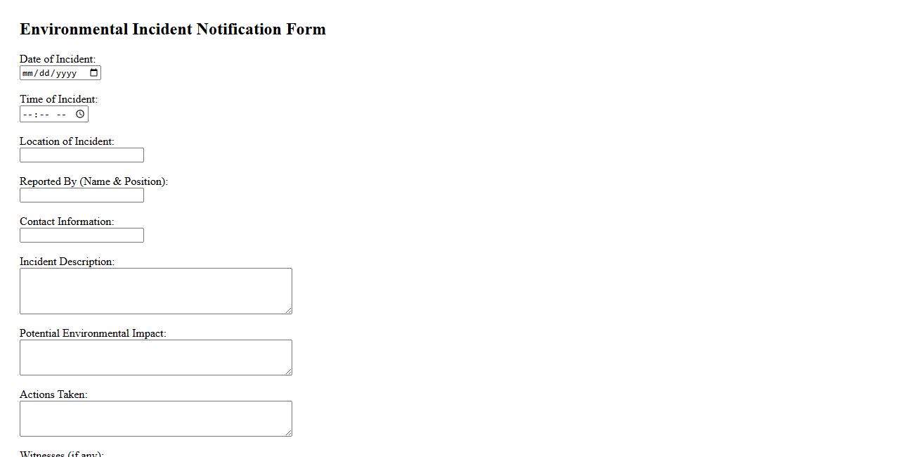The image size is (898, 457).
Task: Select the year segment of the date field
Action: [65, 73]
